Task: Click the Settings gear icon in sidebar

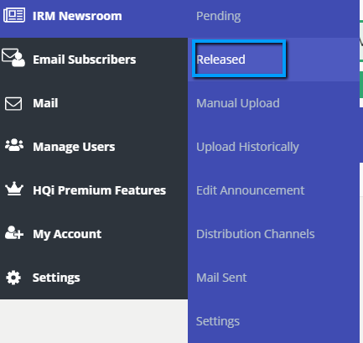Action: (x=13, y=278)
